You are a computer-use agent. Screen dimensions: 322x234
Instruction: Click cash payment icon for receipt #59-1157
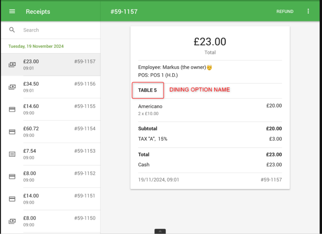pos(12,64)
